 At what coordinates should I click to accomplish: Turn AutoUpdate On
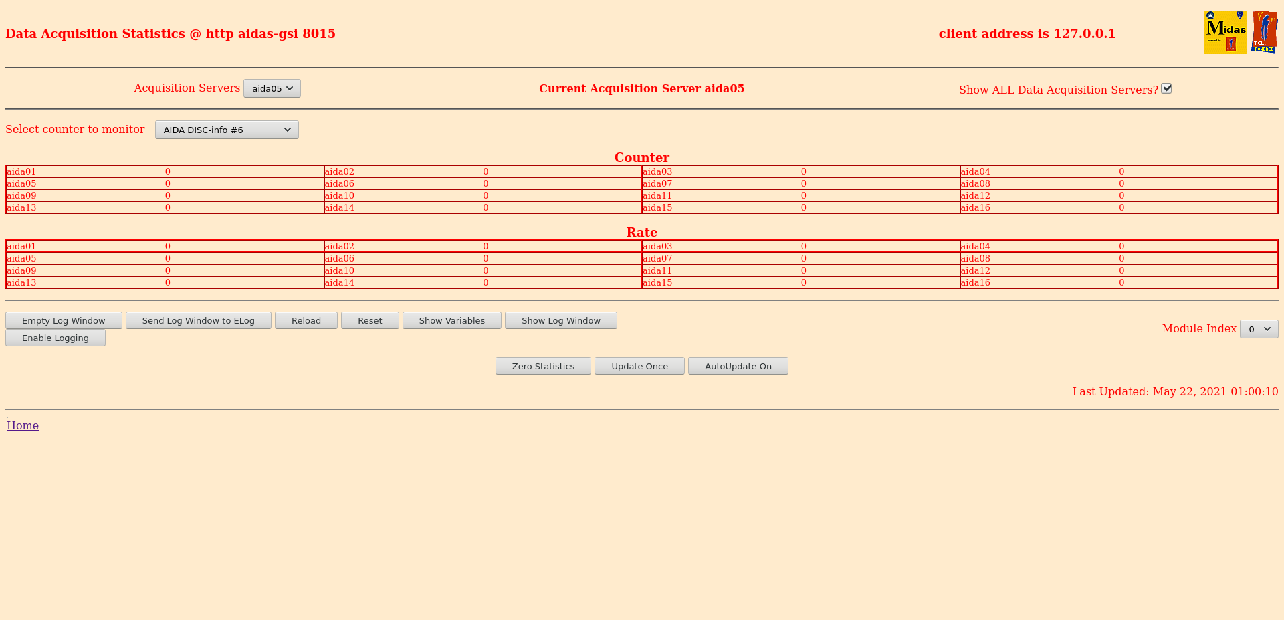coord(738,366)
